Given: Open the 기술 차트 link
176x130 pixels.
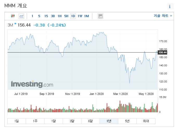Looking at the screenshot, I should pos(163,16).
